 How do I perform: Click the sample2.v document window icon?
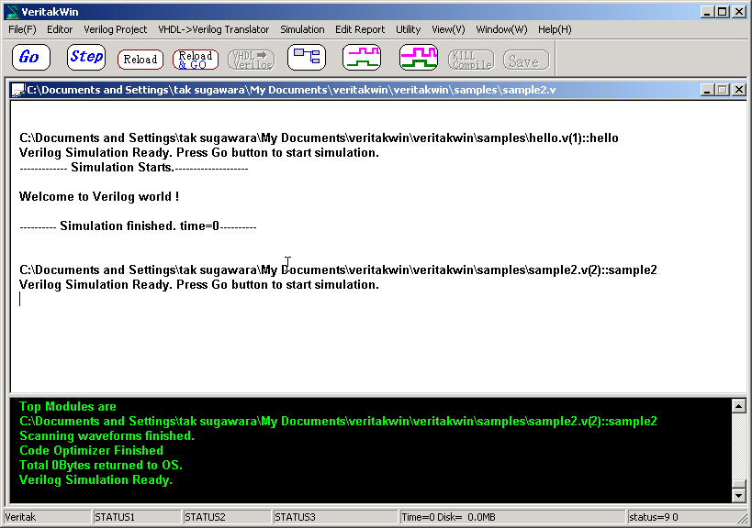(x=18, y=90)
